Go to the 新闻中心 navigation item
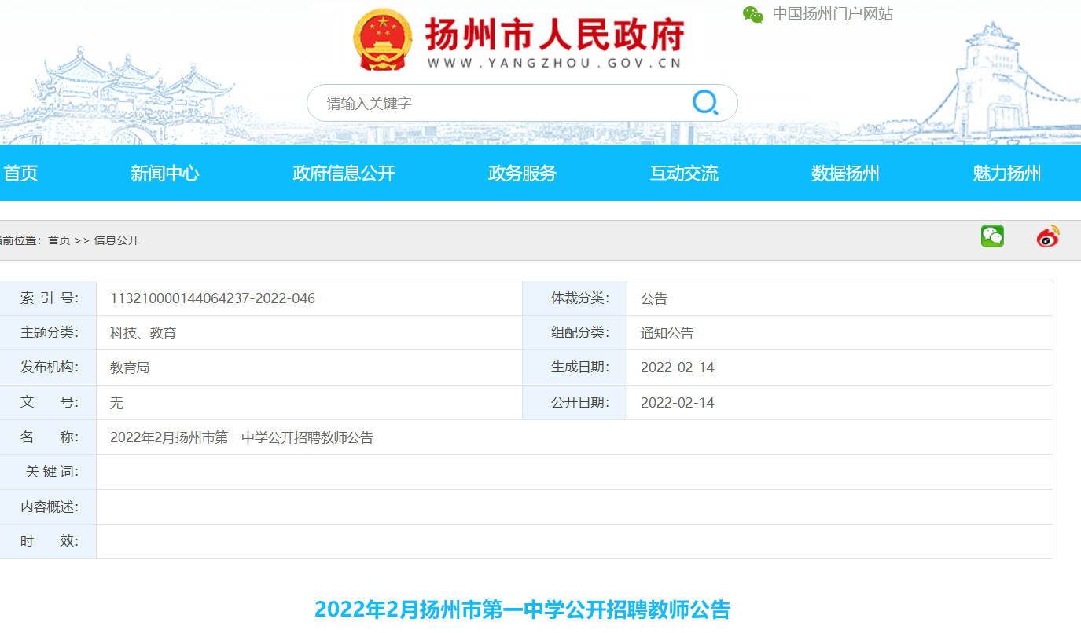Screen dimensions: 1081x633 [x=165, y=174]
